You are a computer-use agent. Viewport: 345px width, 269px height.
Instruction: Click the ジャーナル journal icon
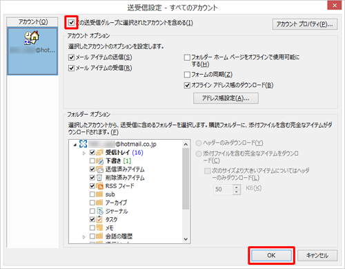point(100,211)
